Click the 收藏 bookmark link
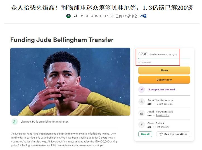Image resolution: width=202 pixels, height=150 pixels. point(143,16)
